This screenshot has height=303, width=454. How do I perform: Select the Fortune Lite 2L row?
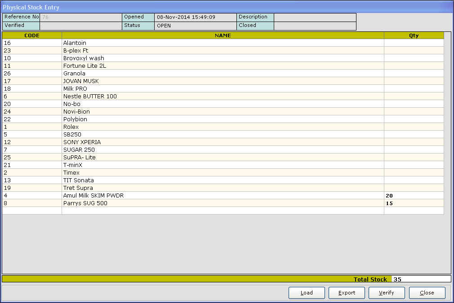pos(223,66)
